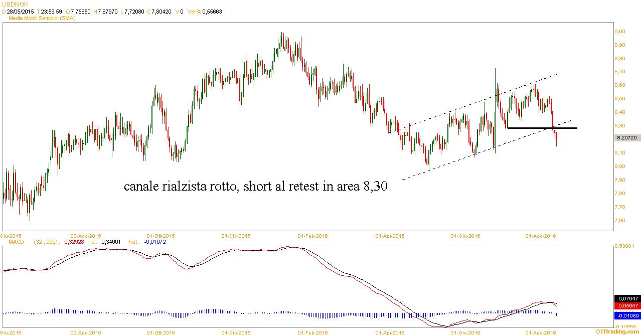
Task: Click the 8,30 price axis label
Action: (x=620, y=126)
